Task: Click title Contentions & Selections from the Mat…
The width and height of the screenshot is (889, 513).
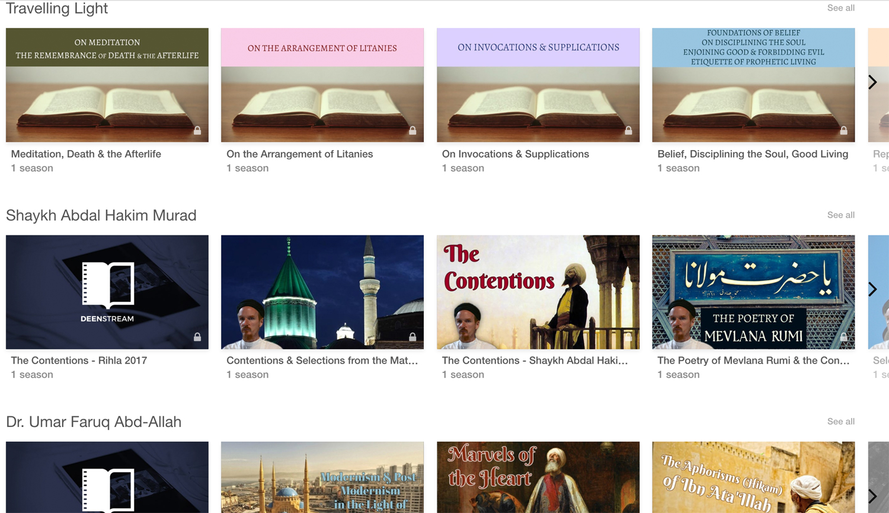Action: click(x=322, y=360)
